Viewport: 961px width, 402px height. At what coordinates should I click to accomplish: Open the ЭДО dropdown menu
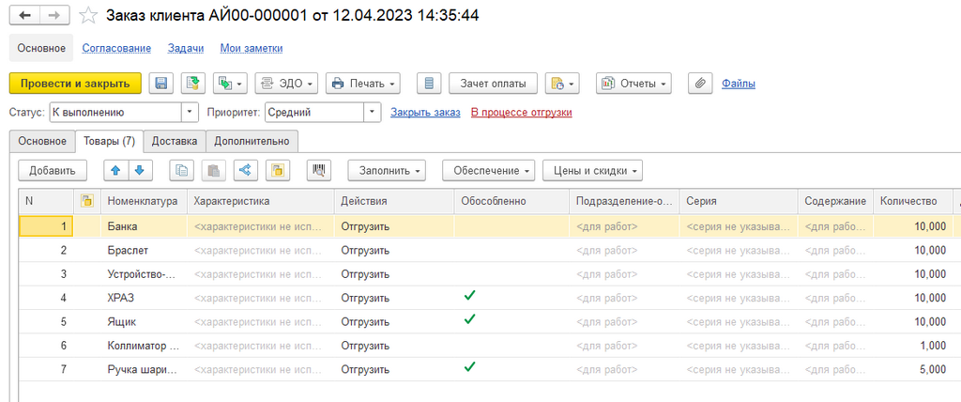286,84
